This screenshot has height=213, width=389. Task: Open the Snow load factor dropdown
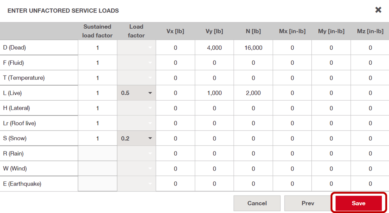136,138
